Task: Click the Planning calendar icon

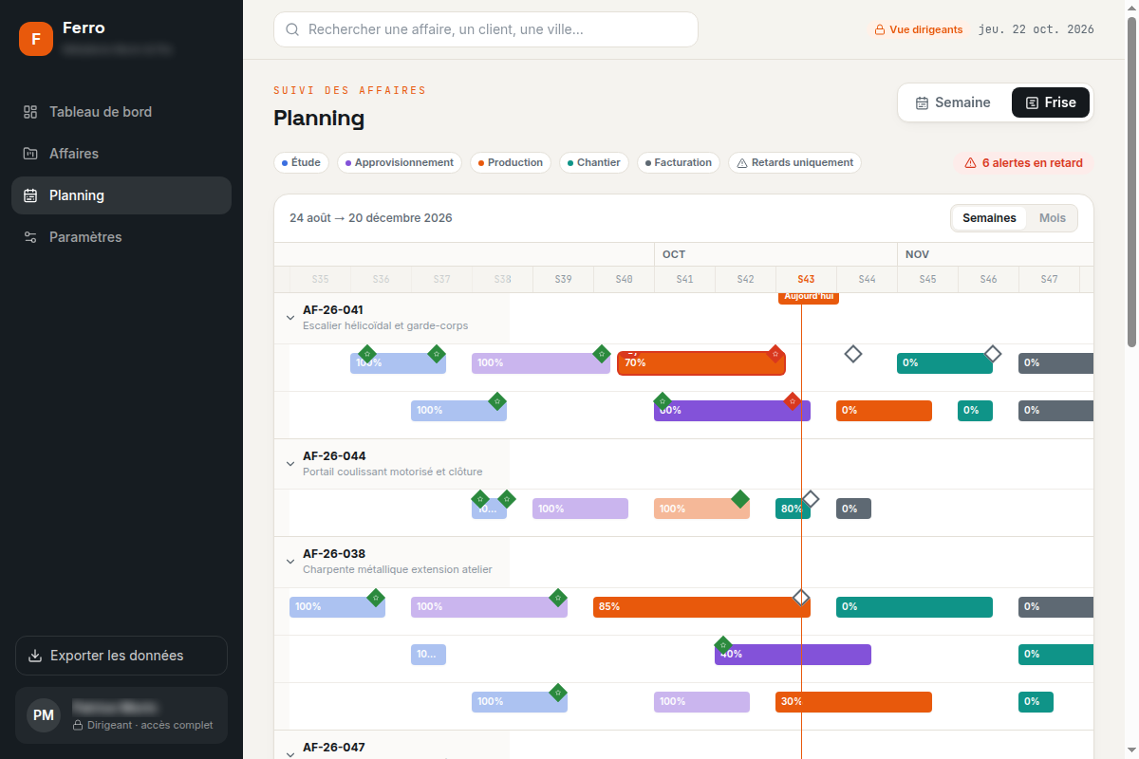Action: pyautogui.click(x=30, y=195)
